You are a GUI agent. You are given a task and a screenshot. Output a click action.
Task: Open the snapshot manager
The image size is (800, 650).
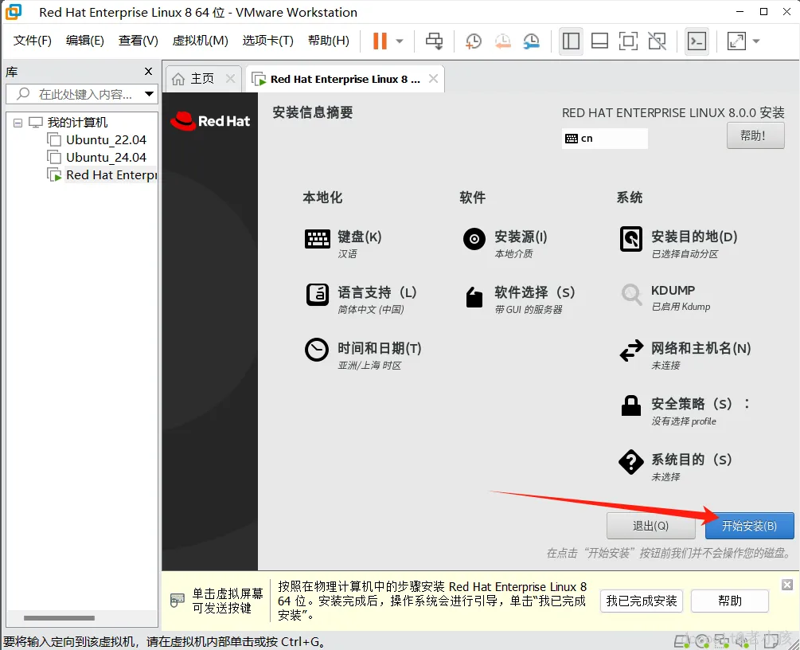(533, 41)
